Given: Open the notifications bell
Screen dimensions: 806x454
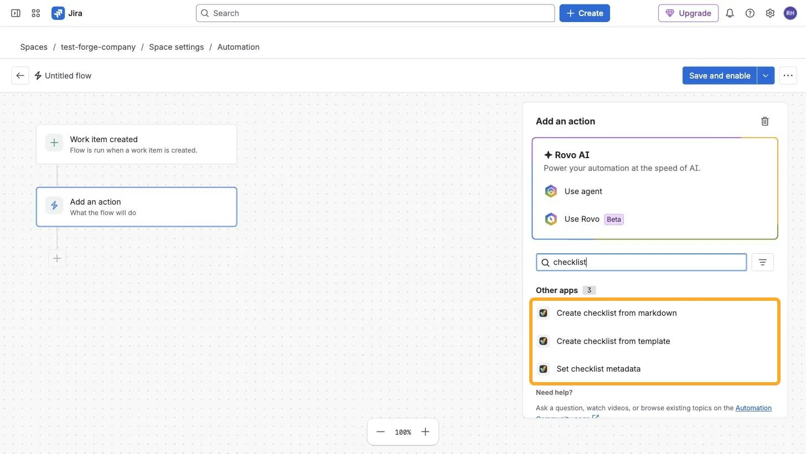Looking at the screenshot, I should pos(730,13).
